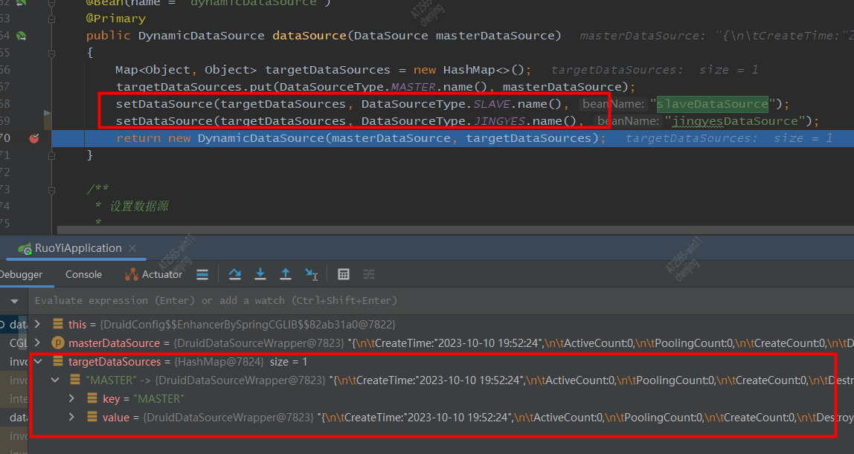Collapse the targetDataSources variable node

click(38, 362)
